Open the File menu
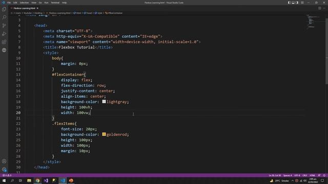328x184 pixels. (x=9, y=3)
